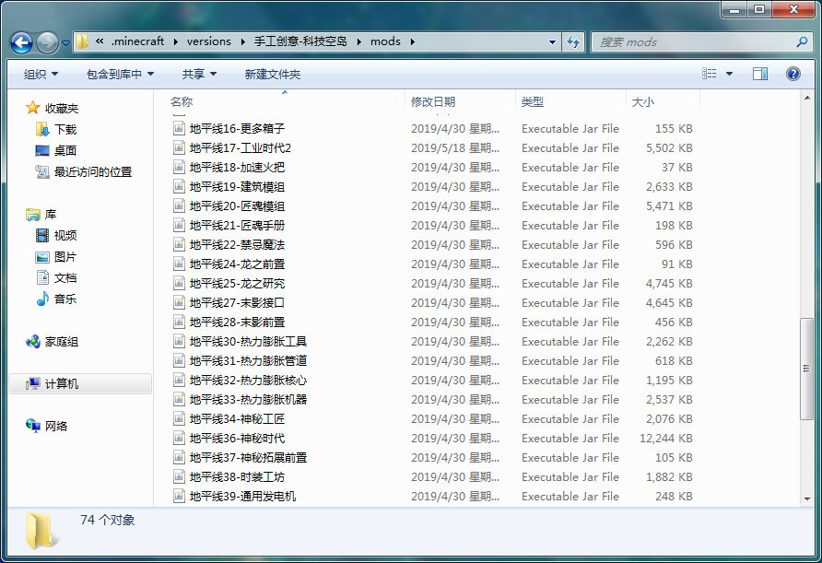Expand the hidden breadcrumb path chevron

(x=100, y=41)
